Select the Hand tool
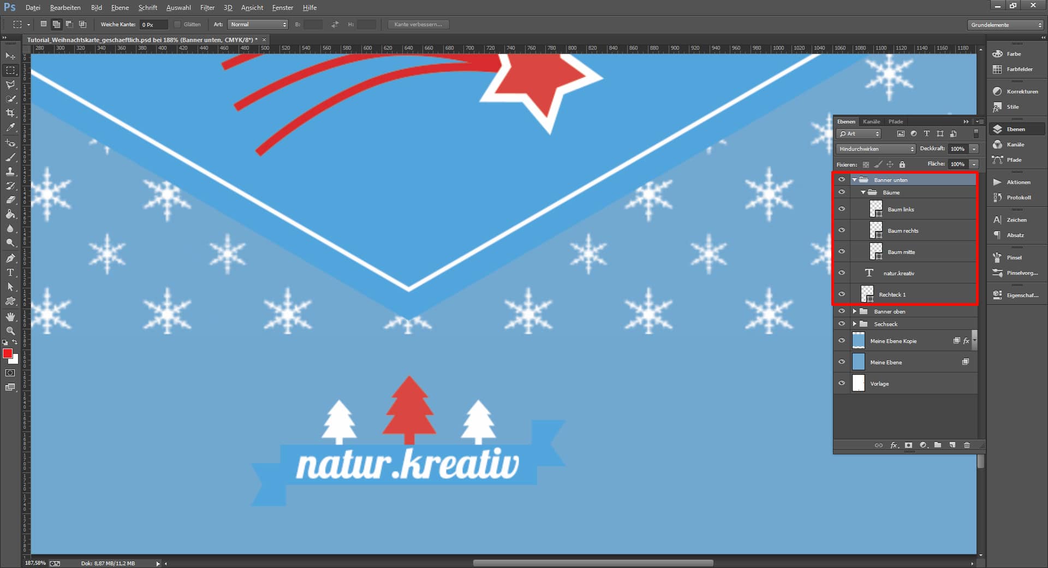The width and height of the screenshot is (1048, 568). 10,316
